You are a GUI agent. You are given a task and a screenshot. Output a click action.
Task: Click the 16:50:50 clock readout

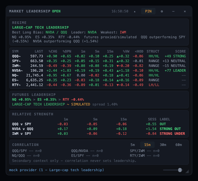[120, 11]
